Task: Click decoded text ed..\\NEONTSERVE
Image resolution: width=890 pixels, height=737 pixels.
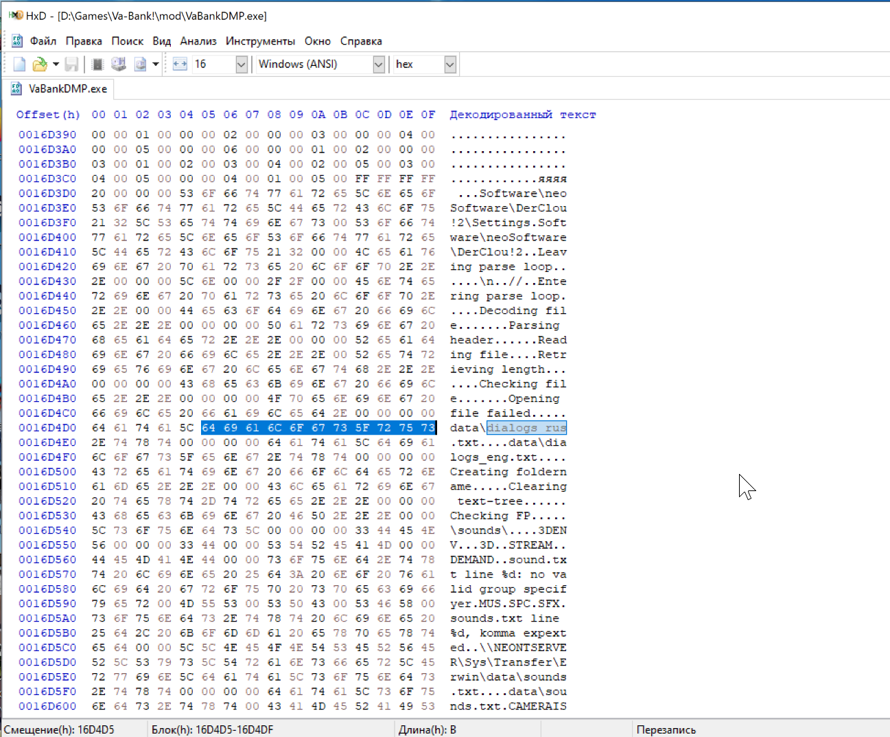Action: tap(508, 647)
